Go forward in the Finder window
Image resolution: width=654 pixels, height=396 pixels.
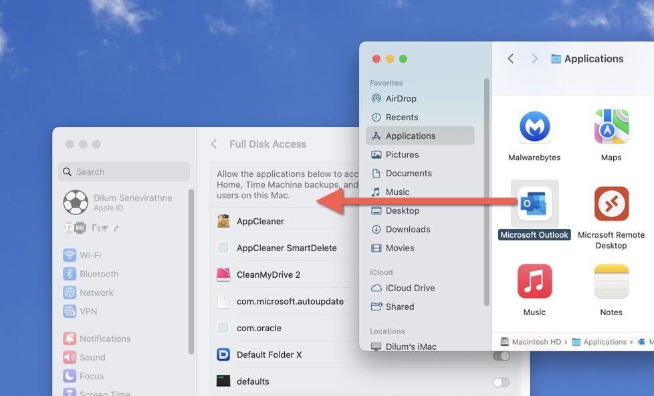tap(534, 59)
